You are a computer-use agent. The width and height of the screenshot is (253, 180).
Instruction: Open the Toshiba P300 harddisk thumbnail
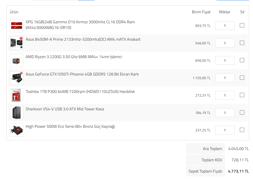click(17, 95)
